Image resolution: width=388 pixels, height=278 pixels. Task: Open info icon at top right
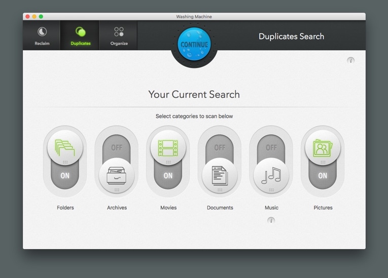(x=350, y=61)
